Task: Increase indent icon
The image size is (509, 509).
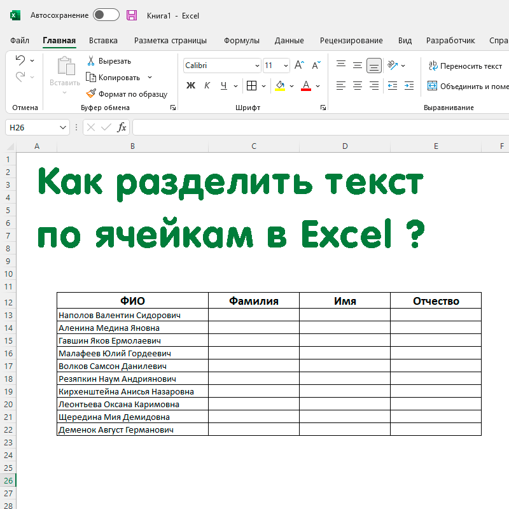Action: (409, 86)
